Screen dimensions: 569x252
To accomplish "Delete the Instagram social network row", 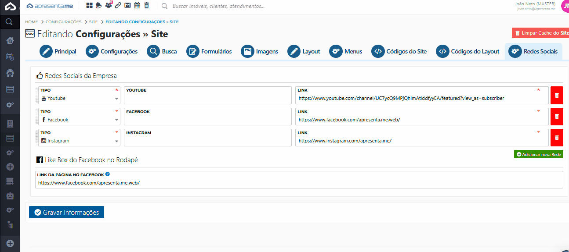I will (x=556, y=138).
